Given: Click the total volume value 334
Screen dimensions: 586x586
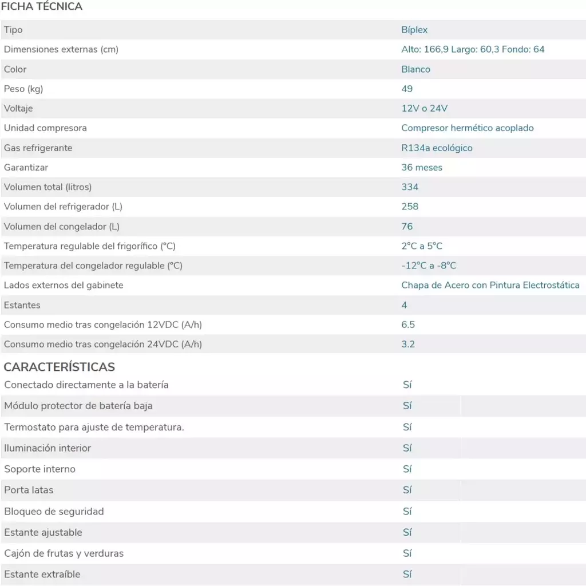Looking at the screenshot, I should pos(410,187).
